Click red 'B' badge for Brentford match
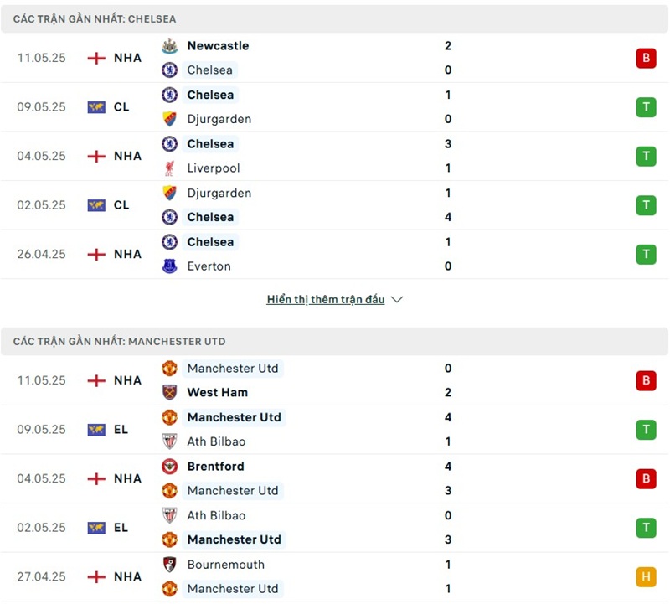The image size is (670, 604). 646,478
